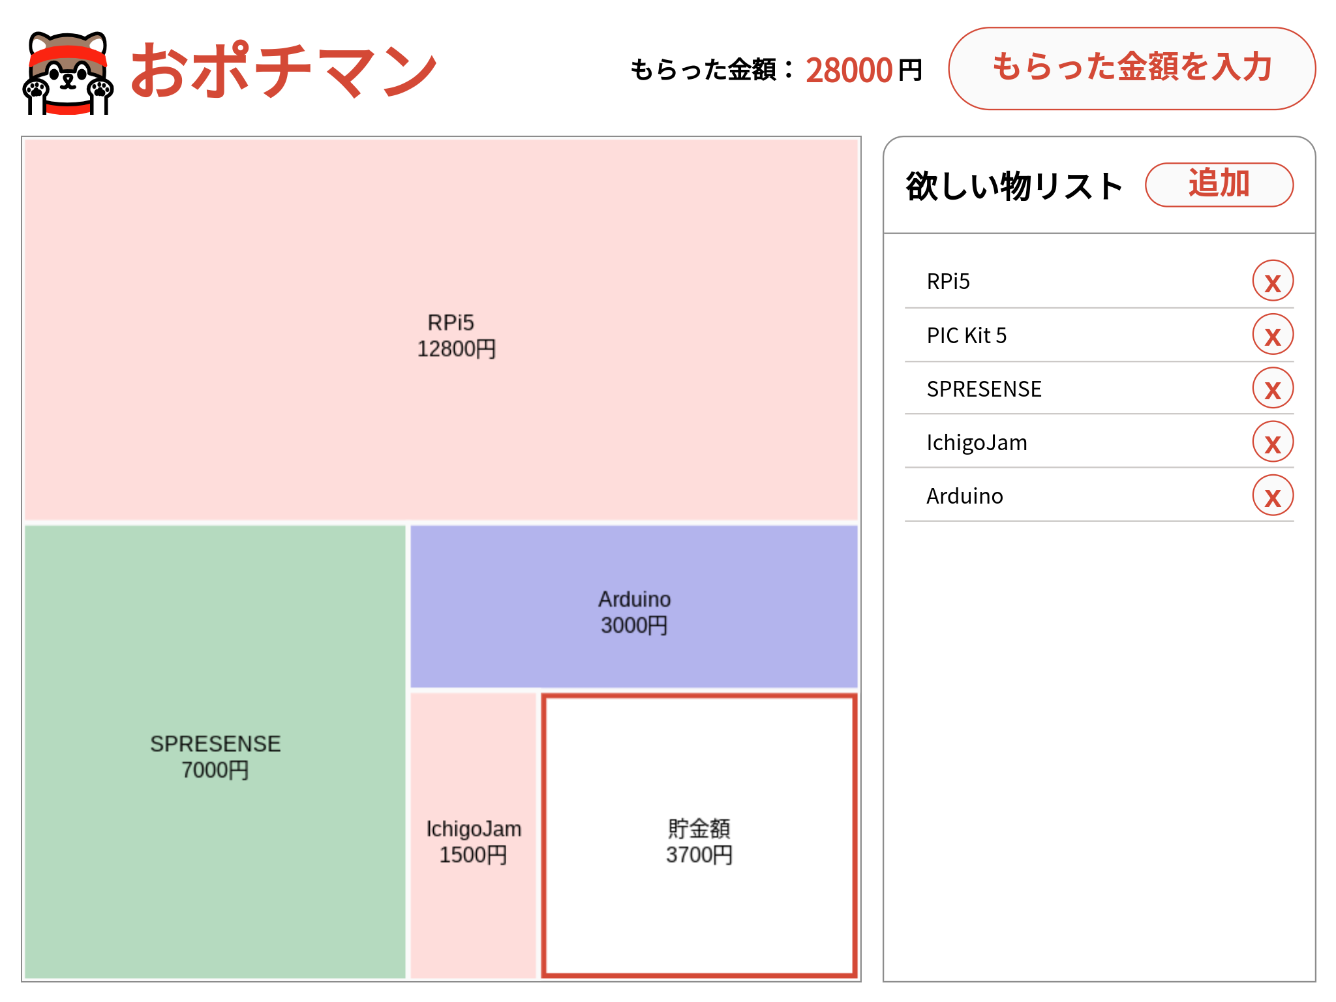Click the 欲しい物リスト heading
The height and width of the screenshot is (1002, 1336).
tap(1014, 186)
